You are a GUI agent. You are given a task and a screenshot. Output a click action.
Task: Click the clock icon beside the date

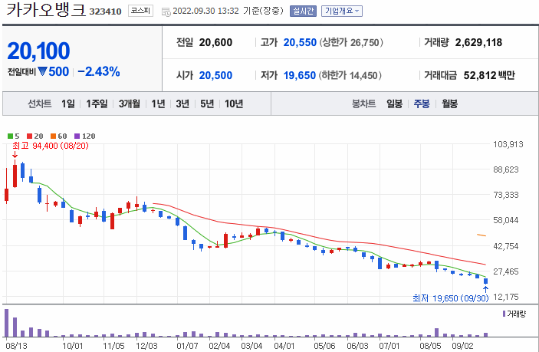pyautogui.click(x=166, y=12)
